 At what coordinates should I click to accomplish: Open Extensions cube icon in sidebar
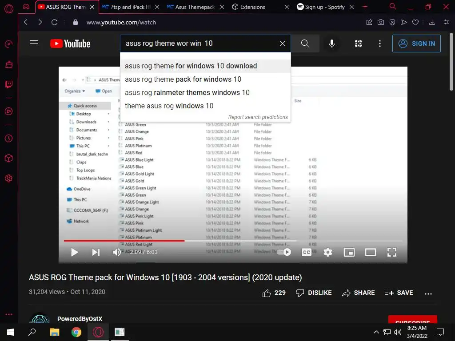[9, 158]
